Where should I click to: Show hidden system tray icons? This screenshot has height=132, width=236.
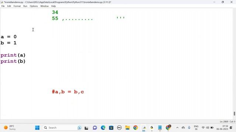pyautogui.click(x=177, y=128)
